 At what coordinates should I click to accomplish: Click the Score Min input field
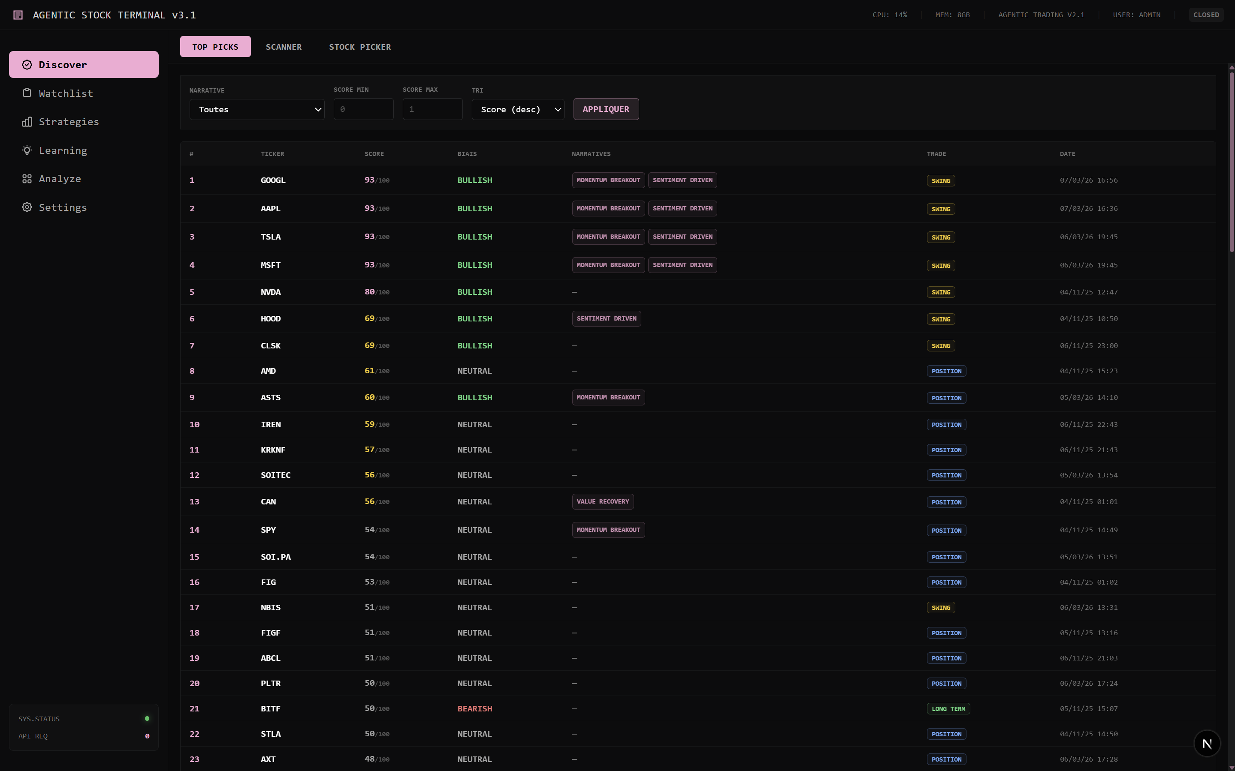click(363, 110)
